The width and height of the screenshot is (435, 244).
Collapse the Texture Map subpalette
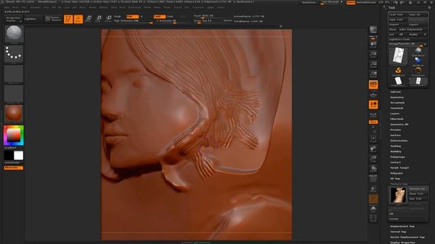click(x=398, y=184)
